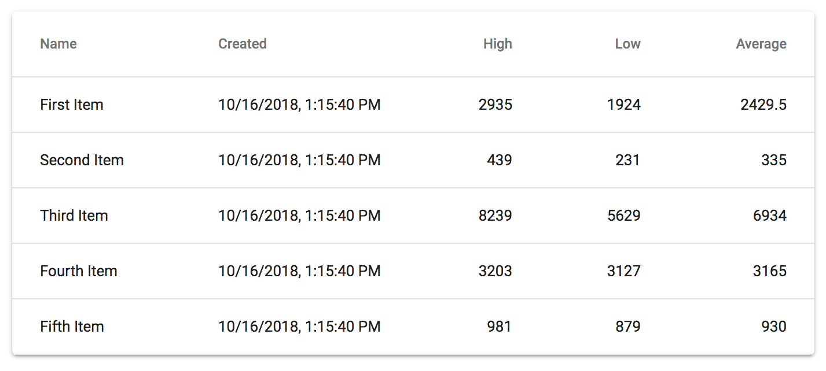Select the First Item row name

(72, 105)
